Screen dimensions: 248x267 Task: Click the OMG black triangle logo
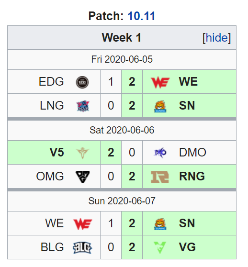(82, 177)
